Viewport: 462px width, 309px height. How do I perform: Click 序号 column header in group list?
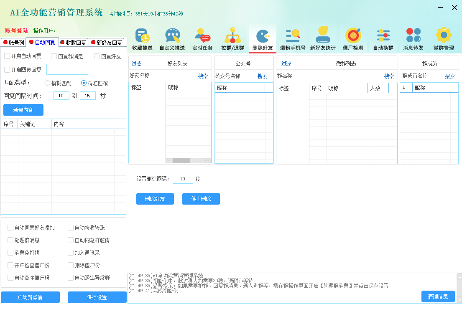317,88
